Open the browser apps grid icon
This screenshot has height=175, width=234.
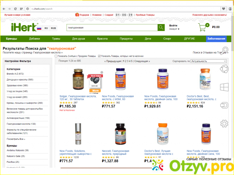point(21,9)
